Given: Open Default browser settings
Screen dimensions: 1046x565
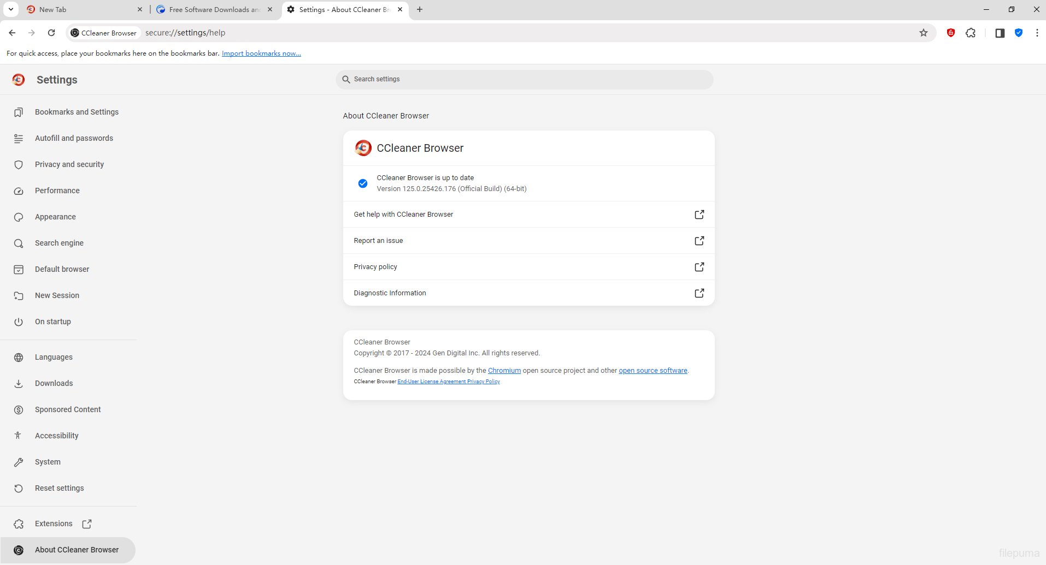Looking at the screenshot, I should click(68, 269).
